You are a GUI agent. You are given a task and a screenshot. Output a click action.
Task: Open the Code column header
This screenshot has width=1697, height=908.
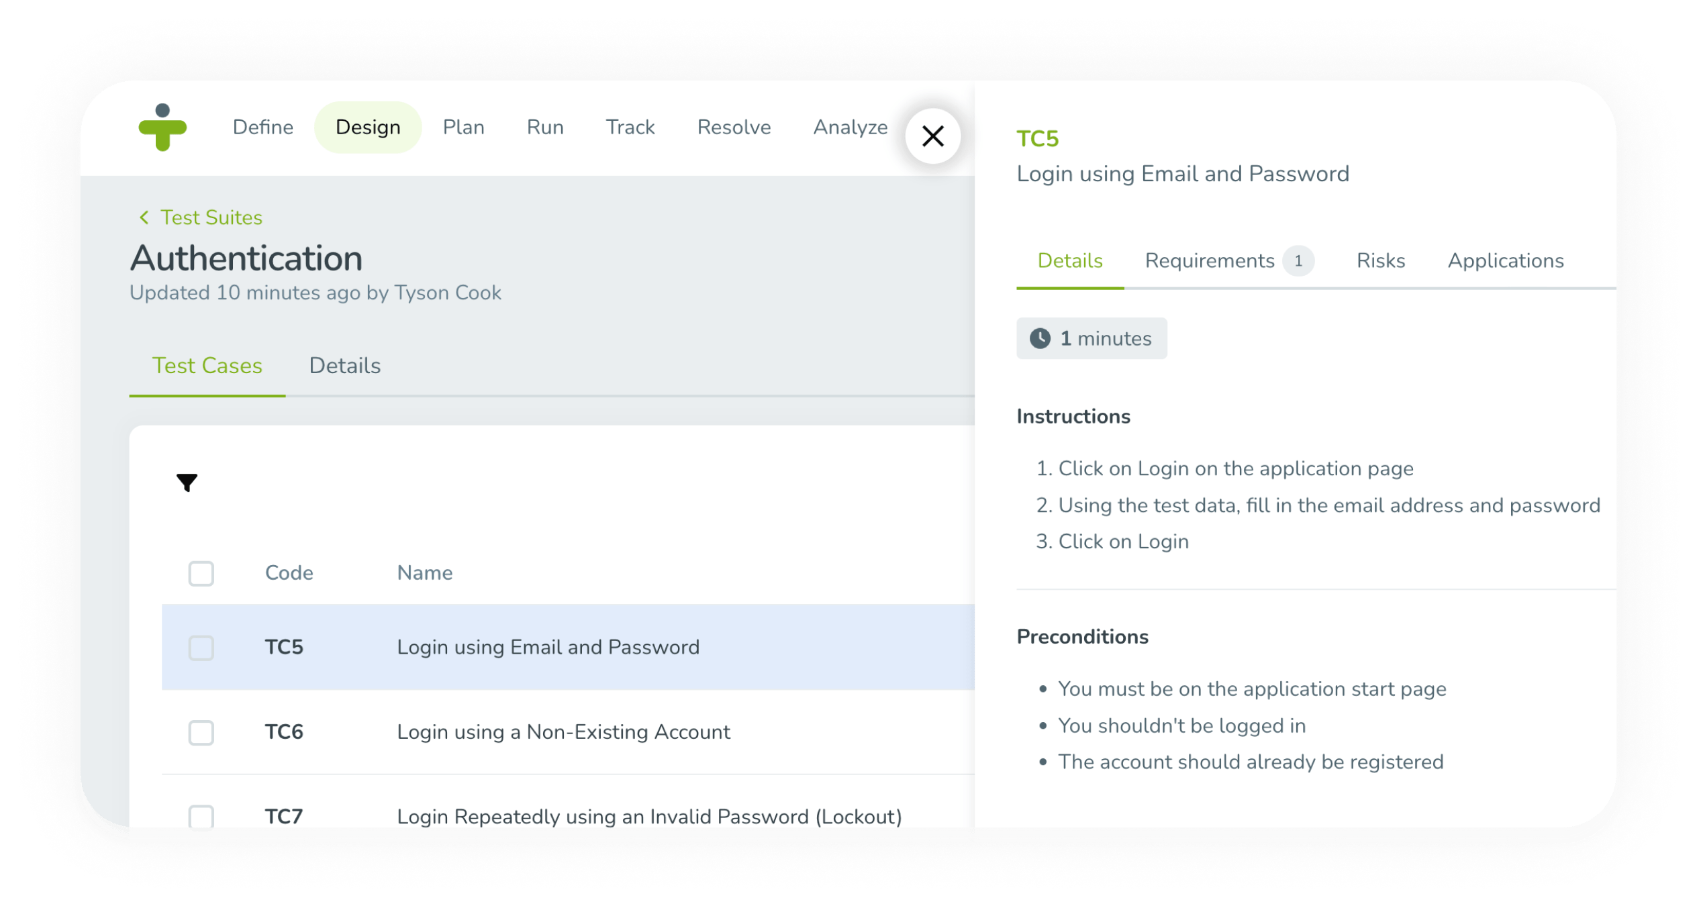[289, 572]
